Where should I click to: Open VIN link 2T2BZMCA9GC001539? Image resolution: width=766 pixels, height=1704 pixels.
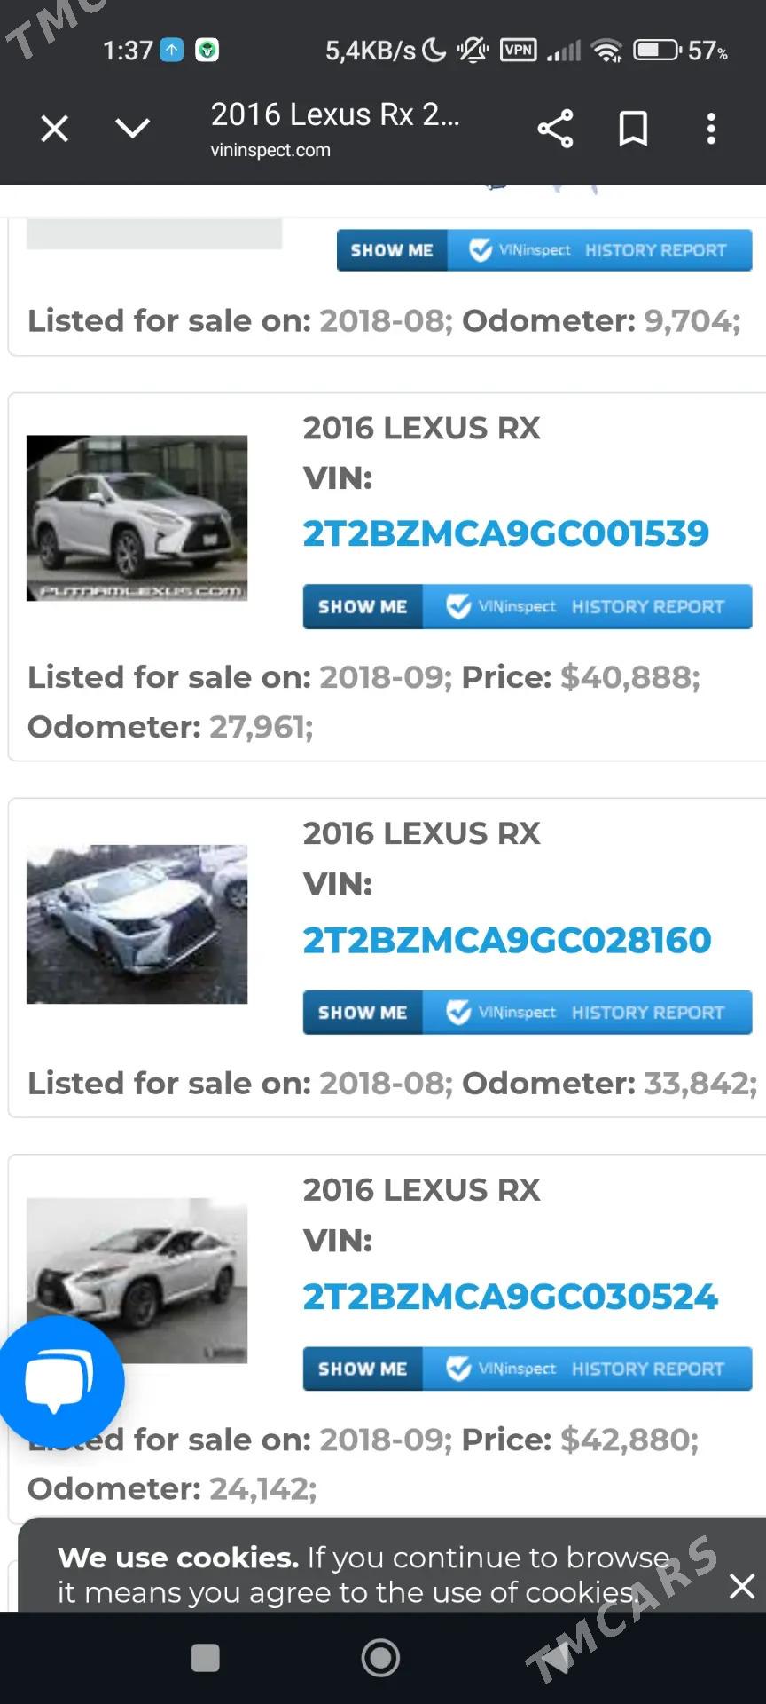click(x=505, y=533)
